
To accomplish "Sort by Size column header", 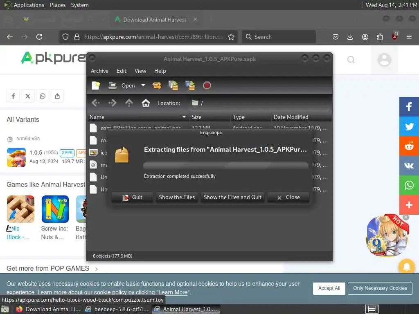I will pyautogui.click(x=209, y=117).
